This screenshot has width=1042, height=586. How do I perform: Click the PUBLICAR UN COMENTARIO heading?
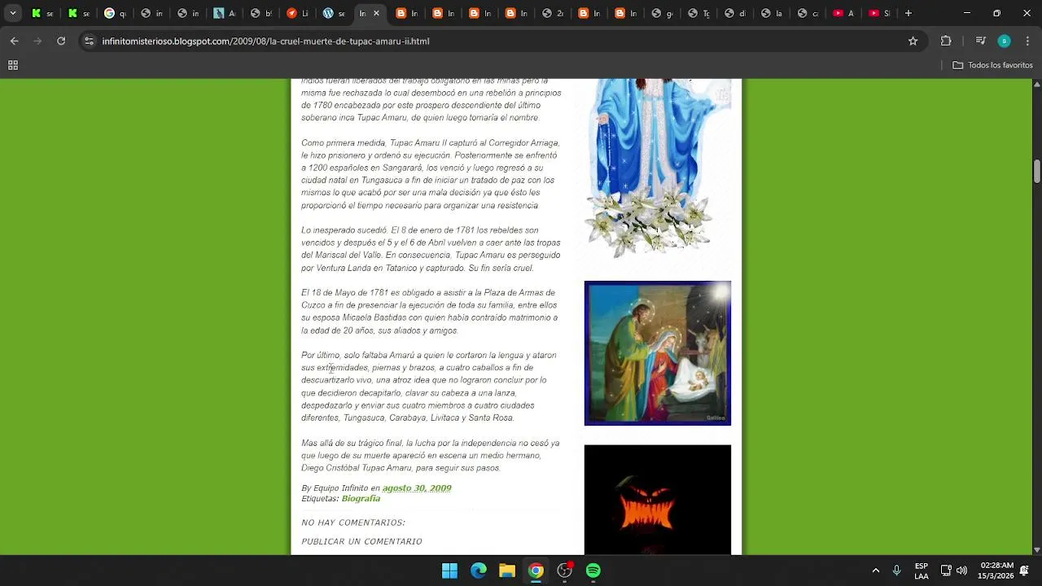click(x=361, y=541)
